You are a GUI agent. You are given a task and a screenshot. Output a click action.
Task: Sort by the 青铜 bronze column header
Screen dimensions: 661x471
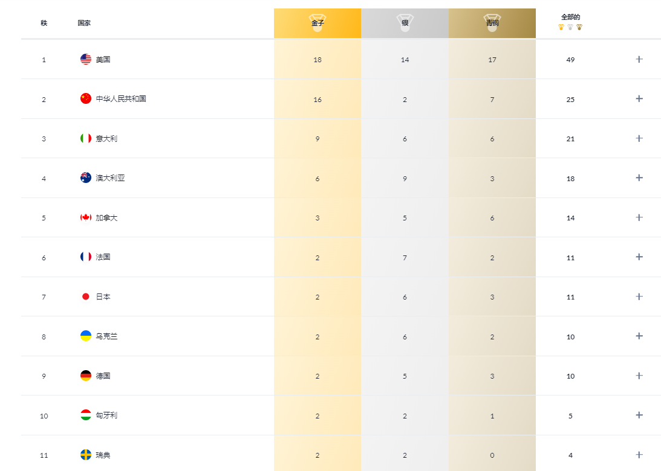coord(492,23)
